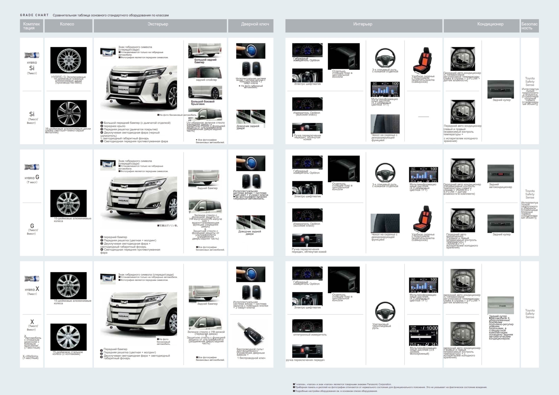Screen dimensions: 559x395
Task: Open the center console box photo in G row
Action: pos(344,169)
